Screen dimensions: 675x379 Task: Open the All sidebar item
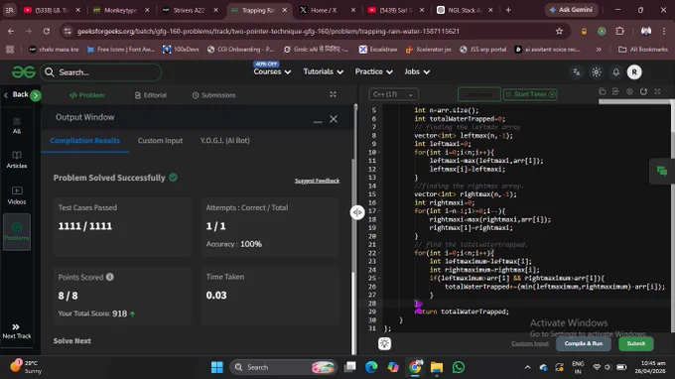tap(16, 126)
